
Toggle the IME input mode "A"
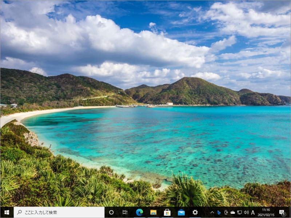point(253,212)
